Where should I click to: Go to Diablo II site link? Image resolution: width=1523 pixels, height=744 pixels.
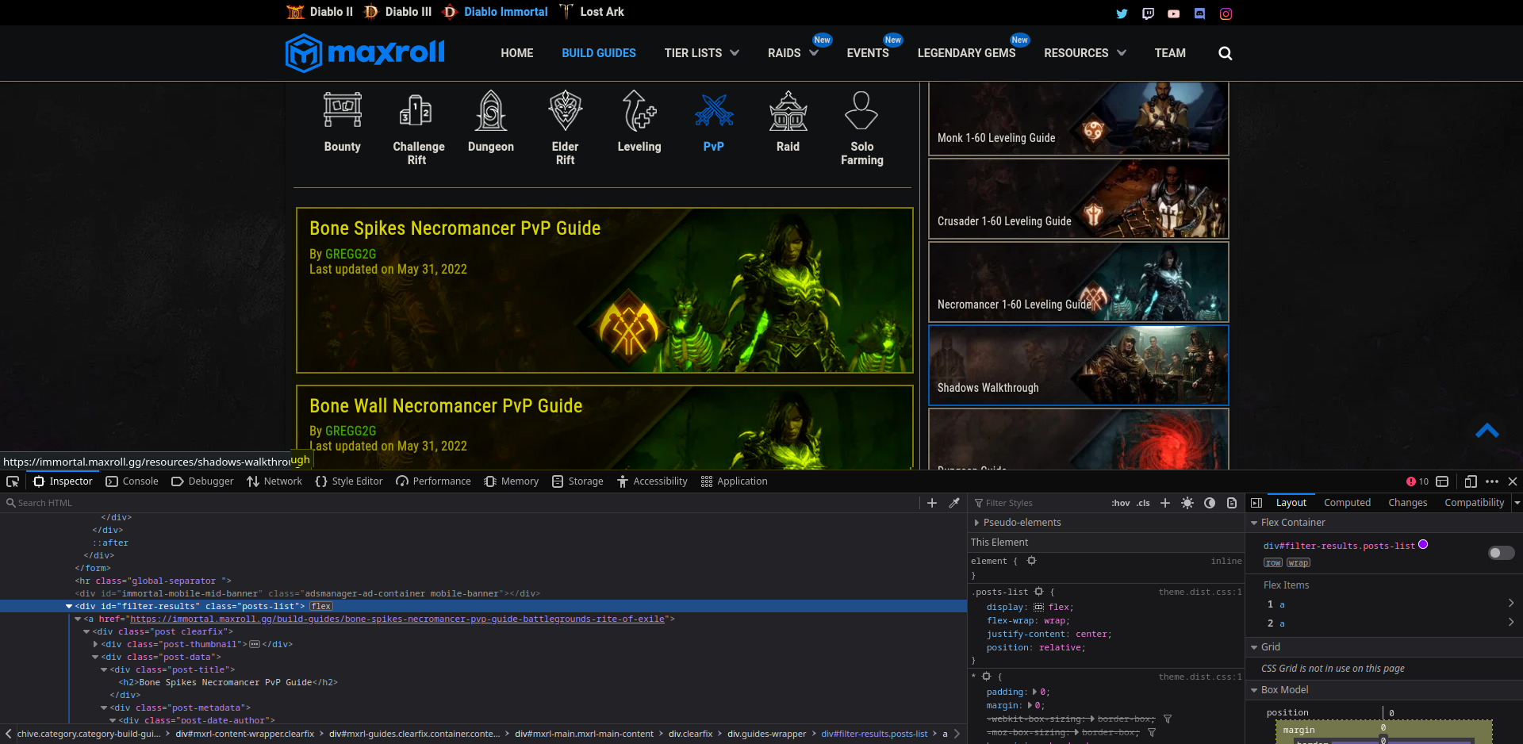(x=320, y=12)
